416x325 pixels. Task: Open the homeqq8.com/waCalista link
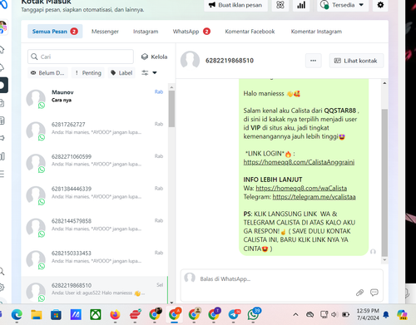point(301,188)
